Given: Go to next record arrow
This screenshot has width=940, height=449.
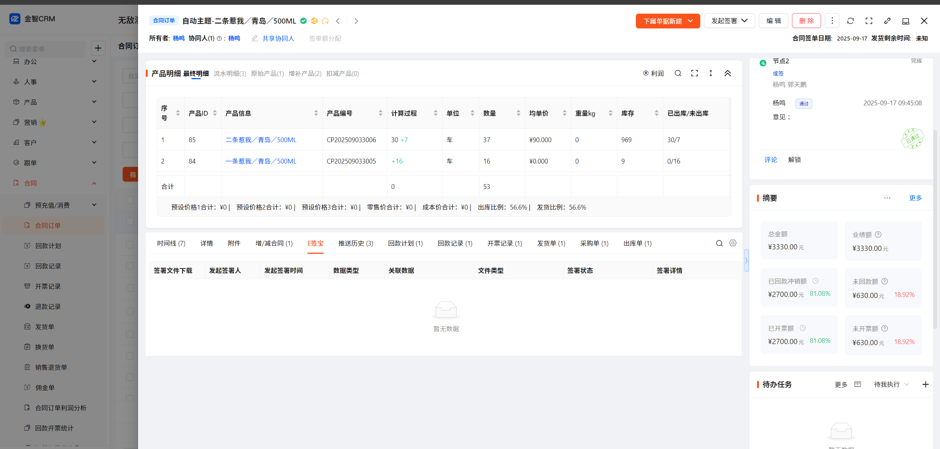Looking at the screenshot, I should (x=356, y=21).
